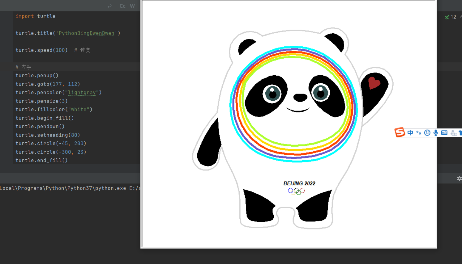
Task: Click the turtle.pendown() line
Action: click(x=40, y=126)
